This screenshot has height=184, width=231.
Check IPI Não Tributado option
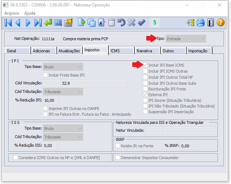pyautogui.click(x=145, y=106)
